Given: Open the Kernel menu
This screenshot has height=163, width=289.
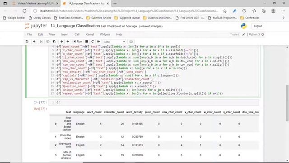Looking at the screenshot, I should 90,34.
